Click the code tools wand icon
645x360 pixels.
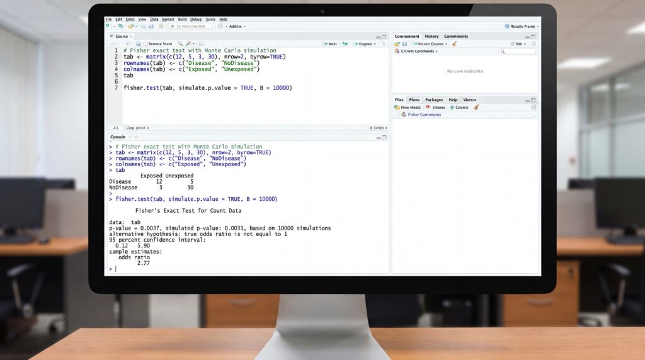point(188,43)
